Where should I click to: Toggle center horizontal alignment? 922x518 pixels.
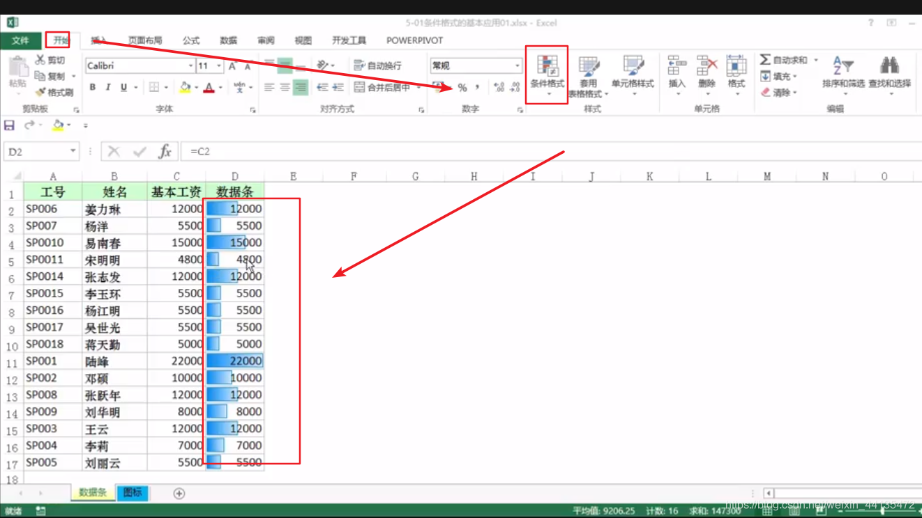[285, 88]
